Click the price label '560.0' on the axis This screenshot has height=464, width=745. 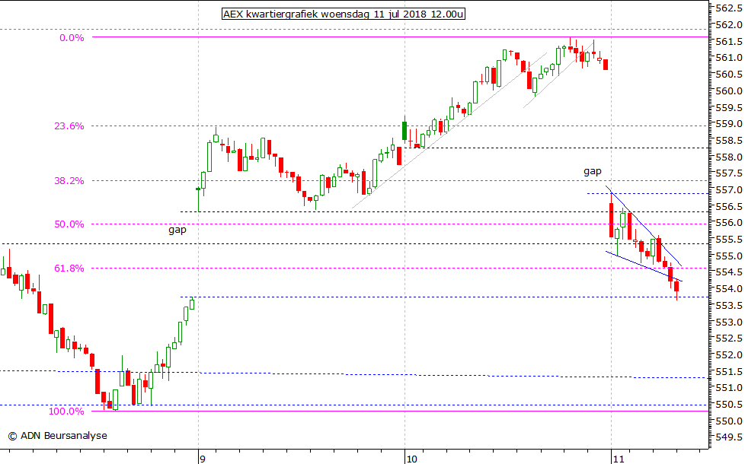tap(729, 91)
